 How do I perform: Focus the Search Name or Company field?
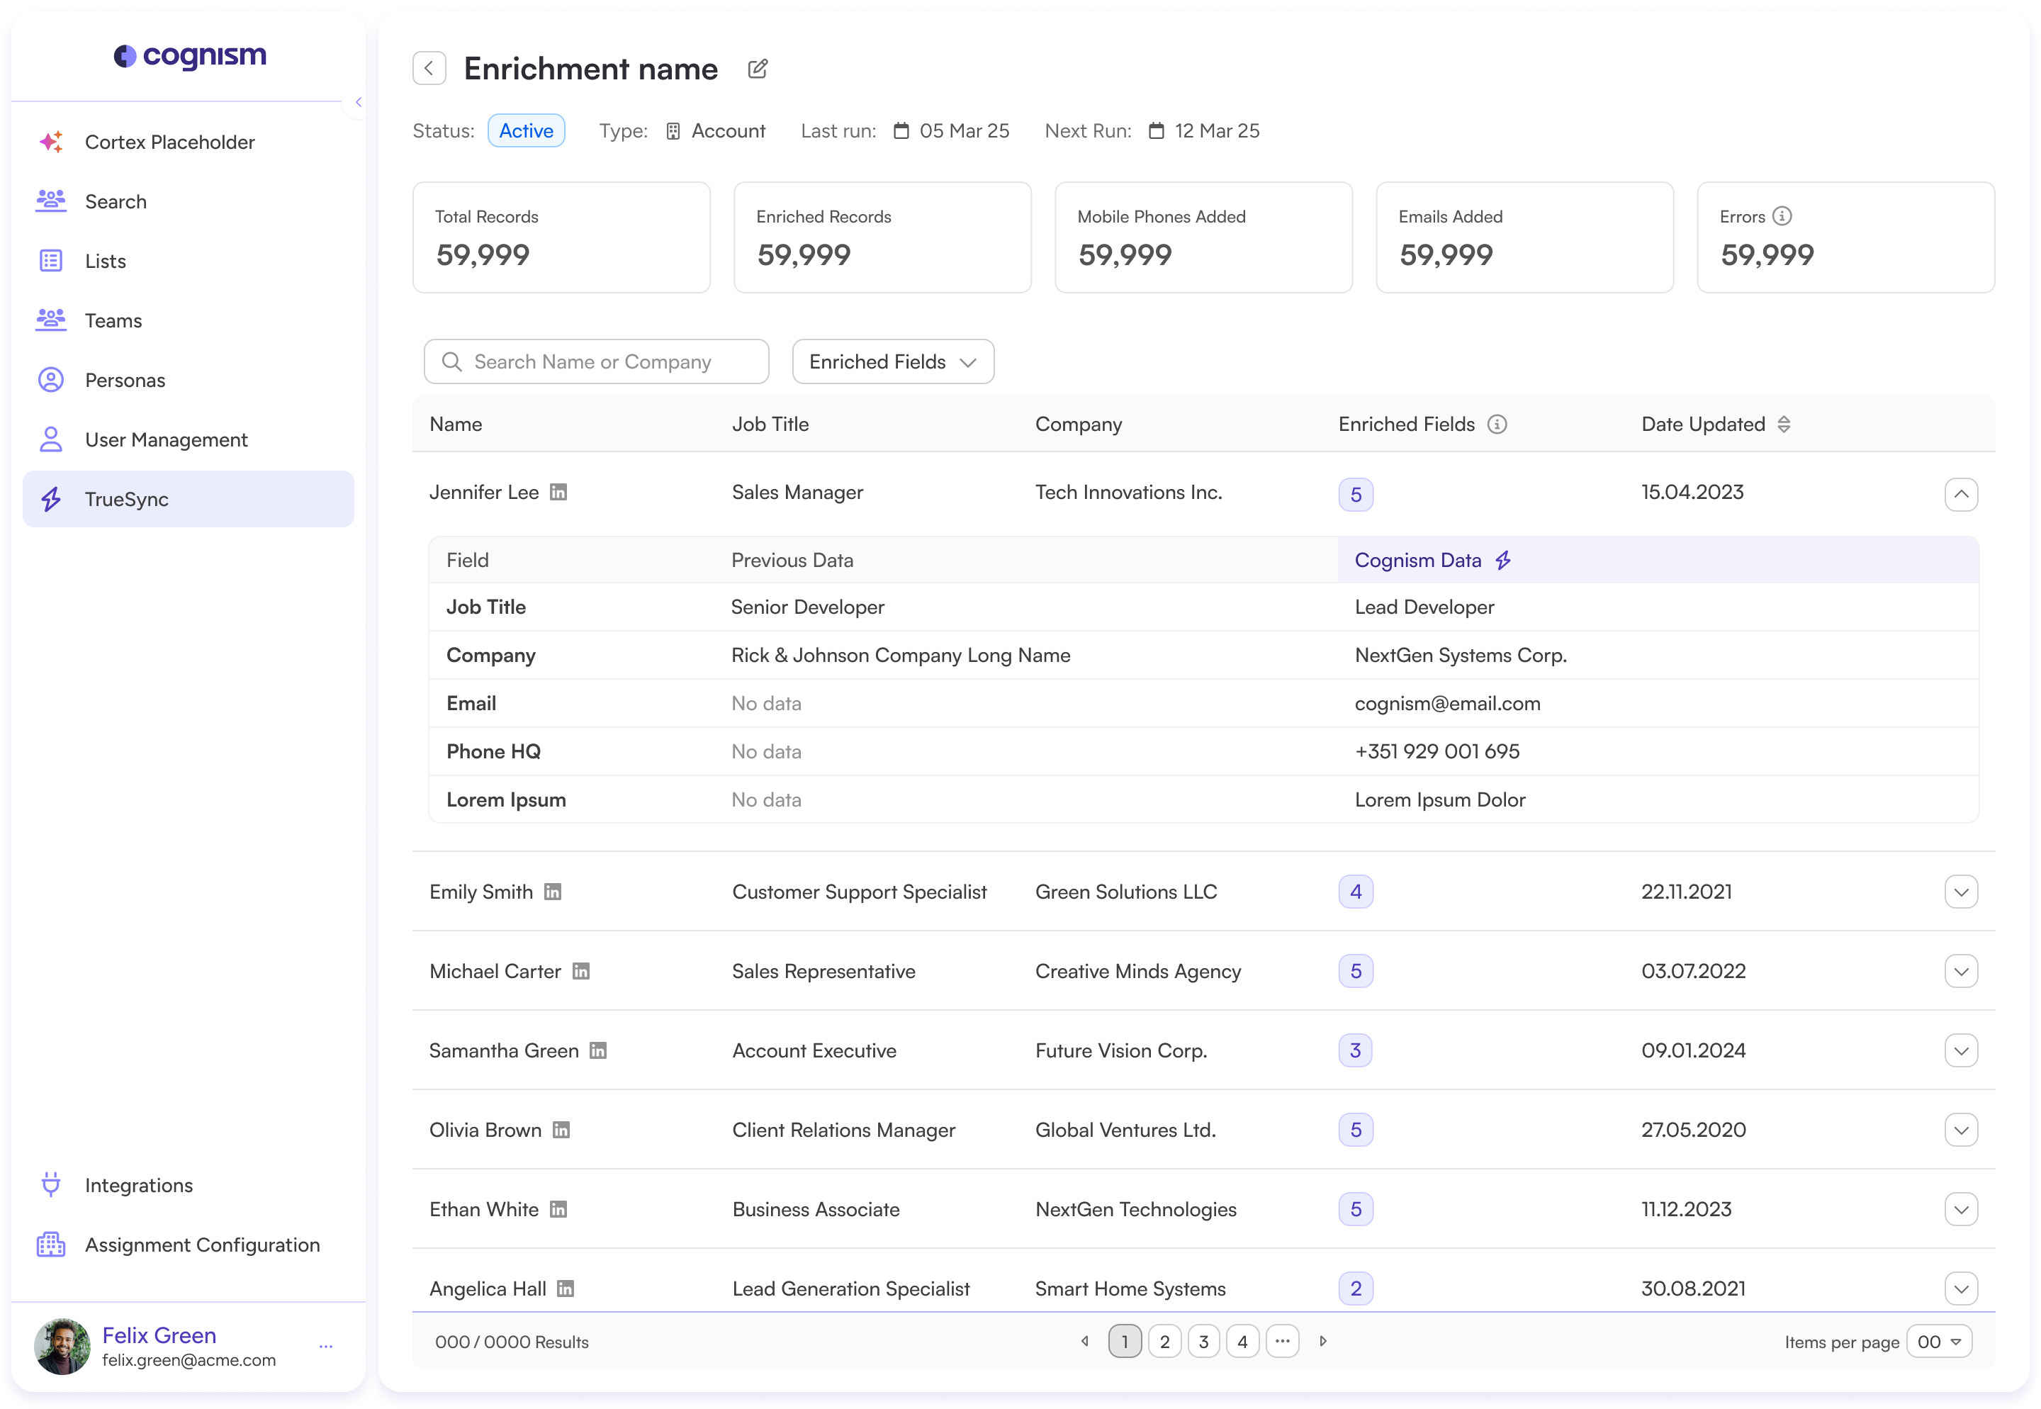596,362
